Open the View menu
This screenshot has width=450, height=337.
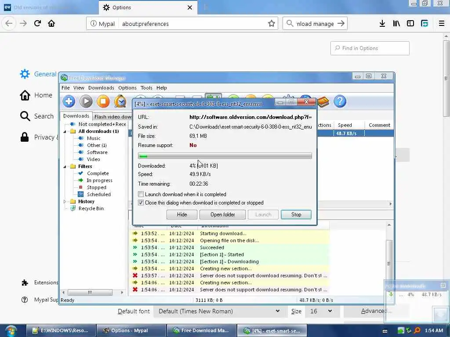click(x=79, y=88)
